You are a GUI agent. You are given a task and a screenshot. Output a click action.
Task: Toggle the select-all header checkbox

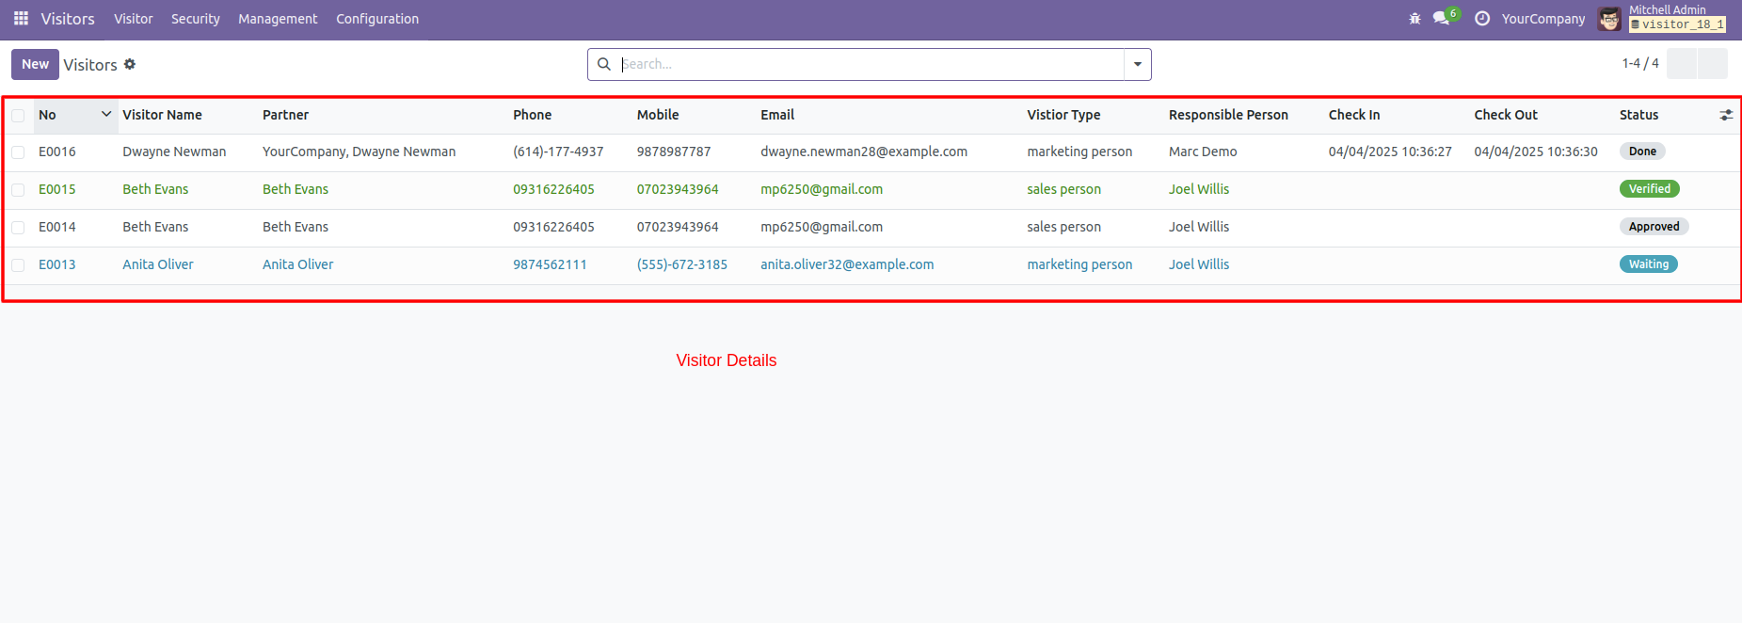[18, 116]
